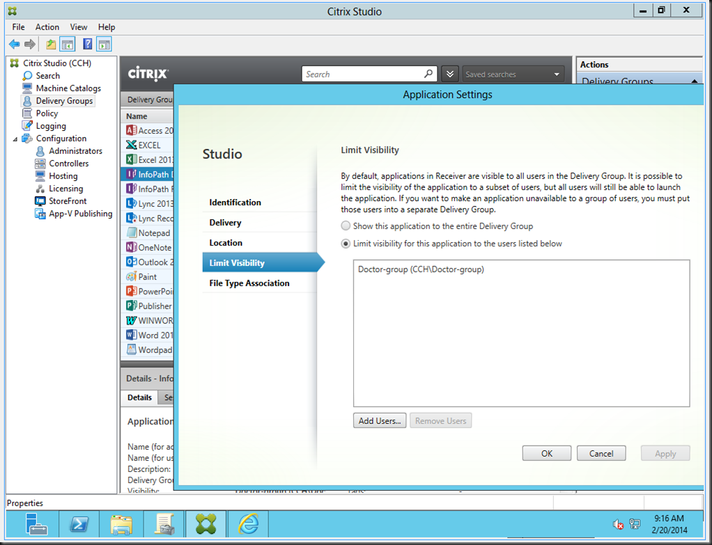This screenshot has width=712, height=545.
Task: Click the Show/Hide Action Pane icon
Action: pos(104,44)
